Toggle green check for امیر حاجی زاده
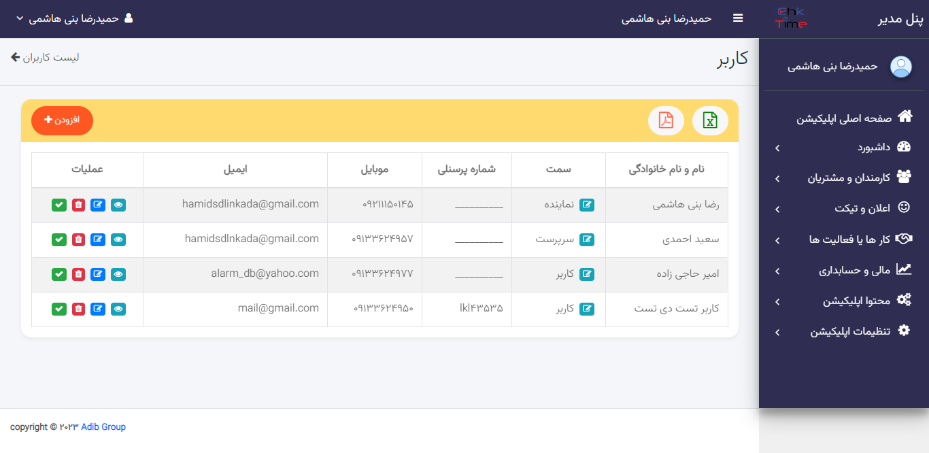Image resolution: width=929 pixels, height=453 pixels. click(59, 274)
